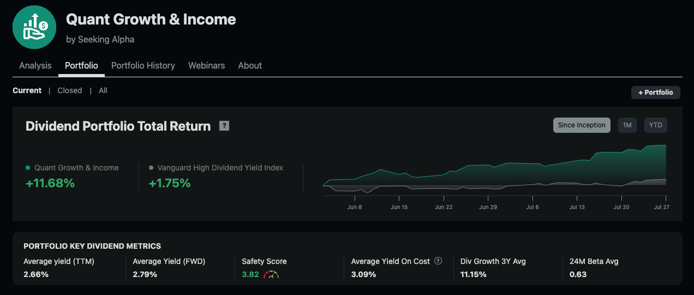The width and height of the screenshot is (694, 295).
Task: Click the Quant Growth & Income legend entry
Action: (x=72, y=168)
